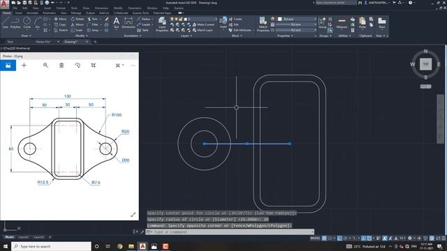This screenshot has width=447, height=251.
Task: Switch to the Layout1 tab
Action: click(23, 237)
